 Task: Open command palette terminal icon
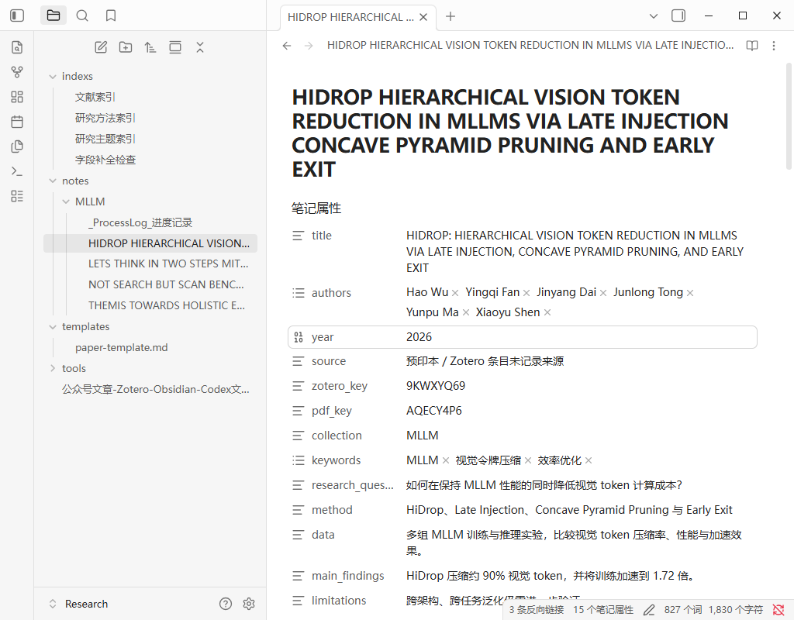17,171
